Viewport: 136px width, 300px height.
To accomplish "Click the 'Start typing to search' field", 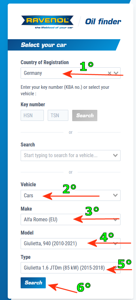I will (71, 156).
